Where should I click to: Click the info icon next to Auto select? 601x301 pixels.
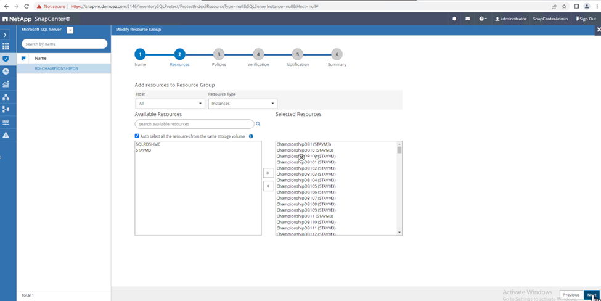(251, 136)
